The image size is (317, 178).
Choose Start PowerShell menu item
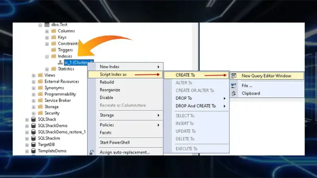[x=125, y=143]
